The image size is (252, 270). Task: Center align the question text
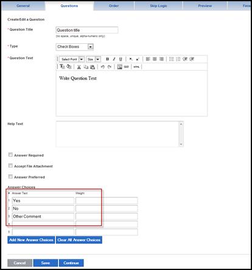point(155,59)
